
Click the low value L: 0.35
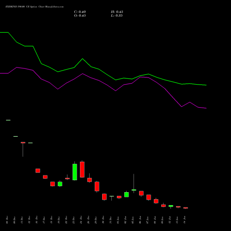(x=117, y=16)
